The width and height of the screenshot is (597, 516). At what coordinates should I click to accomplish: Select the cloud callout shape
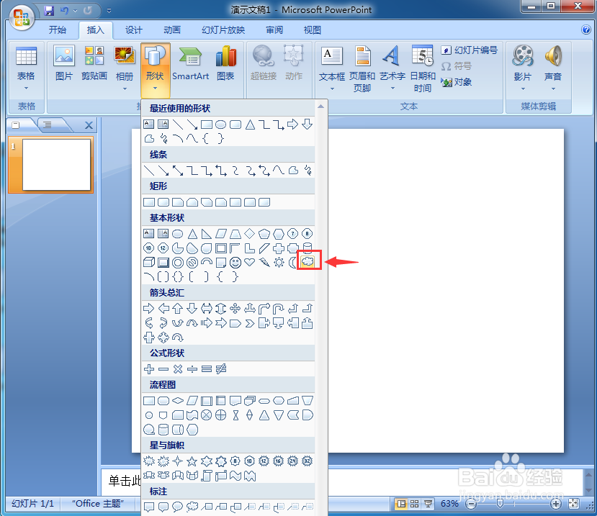pos(192,507)
